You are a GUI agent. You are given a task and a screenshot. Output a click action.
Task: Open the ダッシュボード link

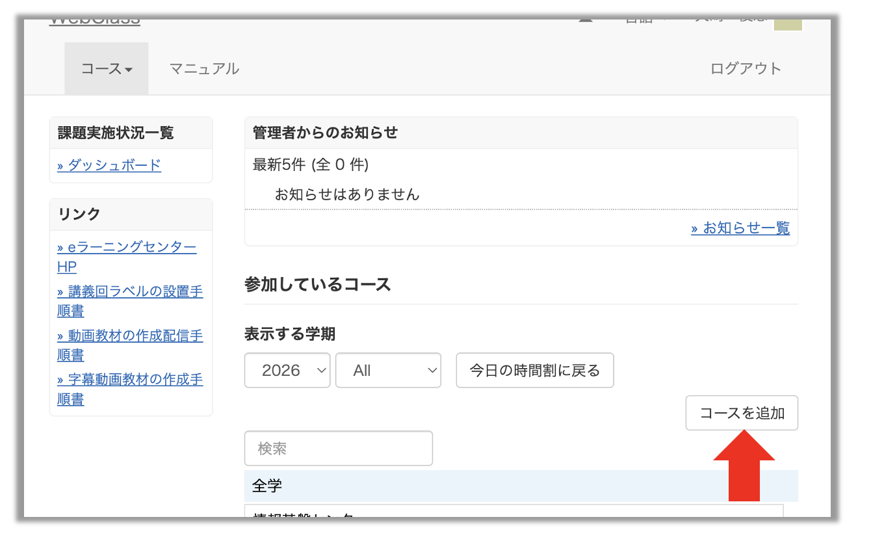(x=109, y=165)
